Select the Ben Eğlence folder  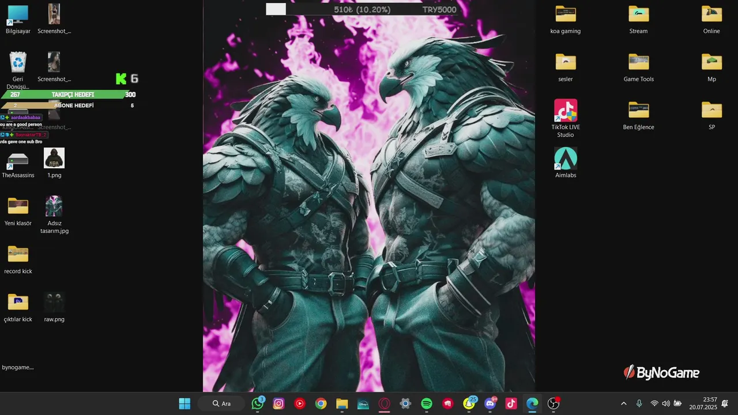point(639,115)
